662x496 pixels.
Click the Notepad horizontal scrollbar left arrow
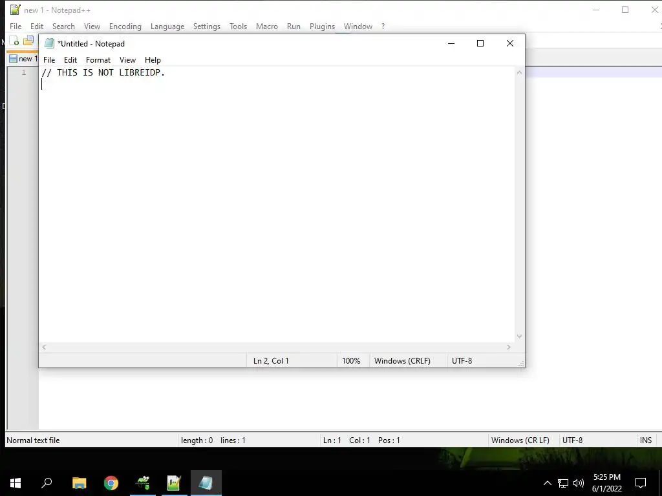pos(44,347)
